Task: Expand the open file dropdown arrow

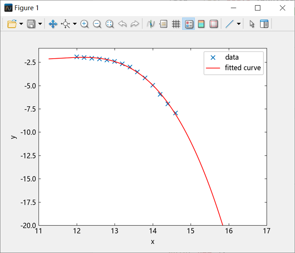Action: tap(21, 24)
